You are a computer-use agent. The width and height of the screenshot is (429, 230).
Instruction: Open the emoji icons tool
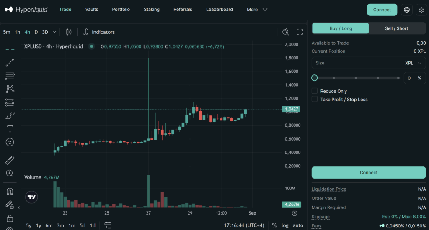tap(10, 142)
